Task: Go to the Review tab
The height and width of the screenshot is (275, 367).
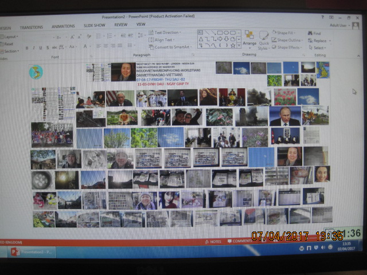Action: click(121, 25)
